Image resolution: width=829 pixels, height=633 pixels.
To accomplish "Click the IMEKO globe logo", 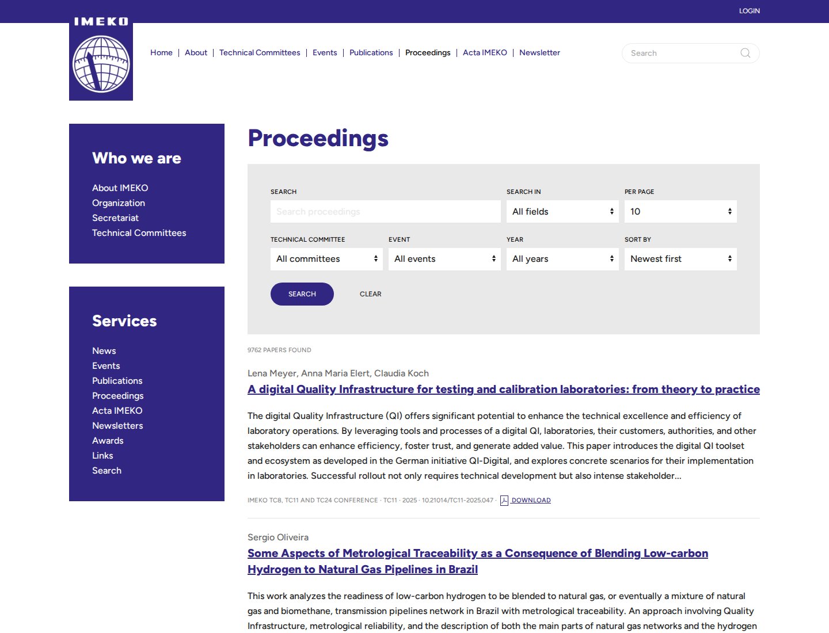I will coord(101,58).
